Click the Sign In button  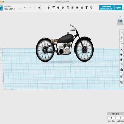118,7
